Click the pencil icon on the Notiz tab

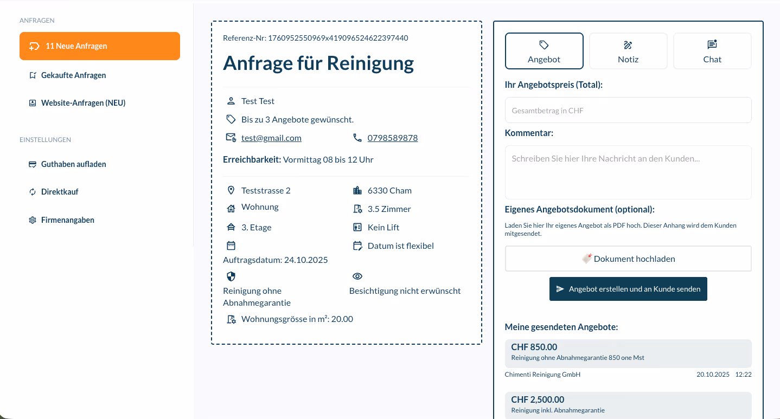628,46
